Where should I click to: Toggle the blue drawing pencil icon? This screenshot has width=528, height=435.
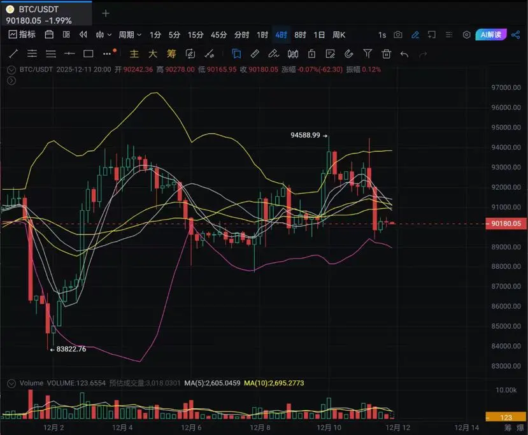[x=415, y=34]
